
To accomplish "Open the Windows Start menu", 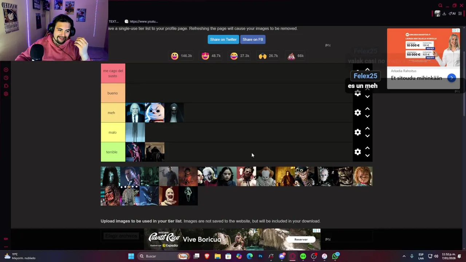I will pos(131,256).
